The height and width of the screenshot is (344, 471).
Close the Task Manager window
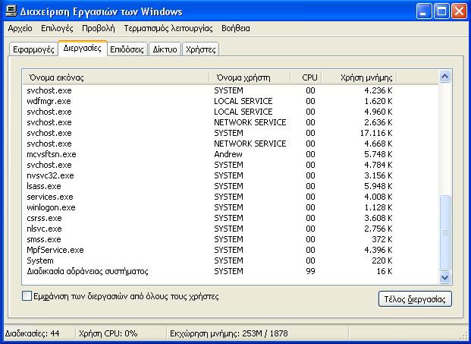[460, 11]
